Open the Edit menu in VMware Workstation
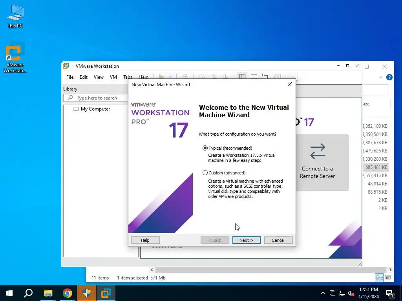Screen dimensions: 402x301 83,77
